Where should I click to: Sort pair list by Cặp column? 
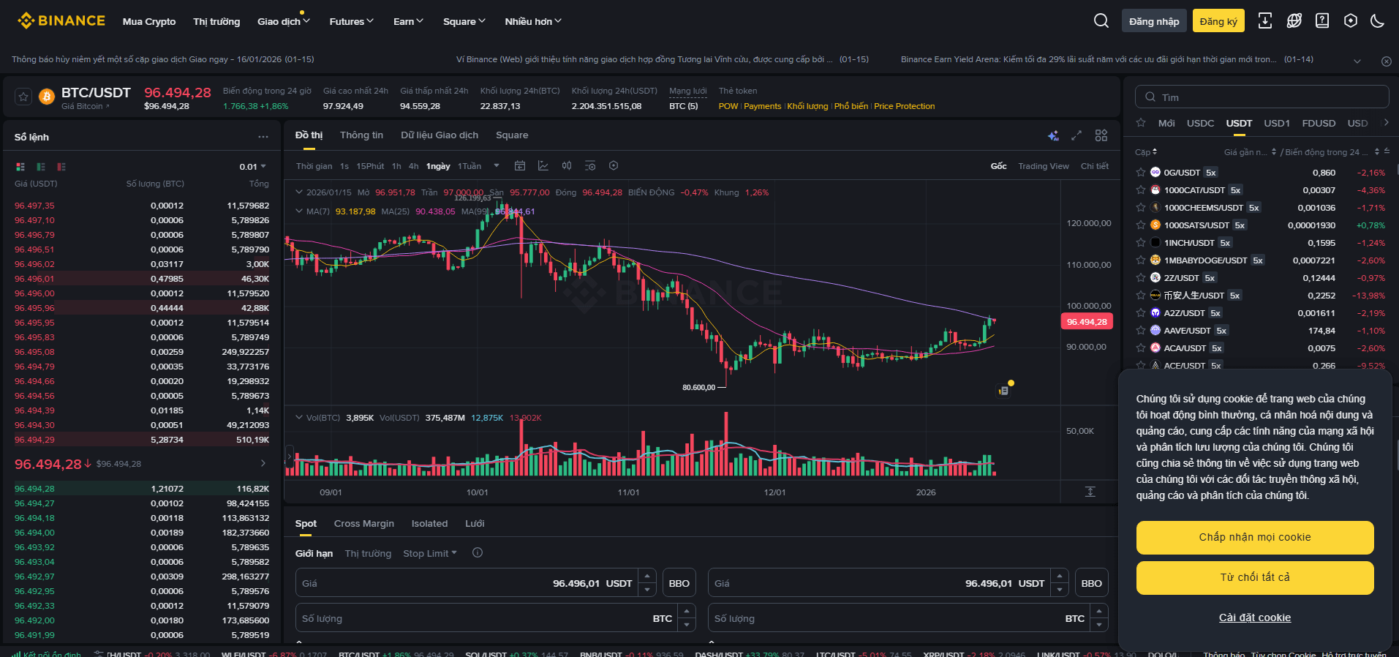click(1146, 152)
